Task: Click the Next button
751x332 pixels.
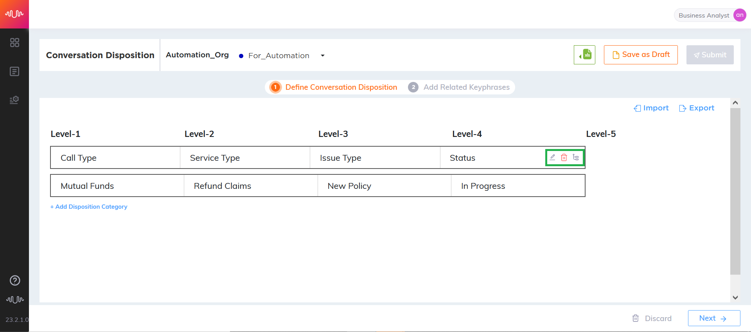Action: pyautogui.click(x=714, y=318)
